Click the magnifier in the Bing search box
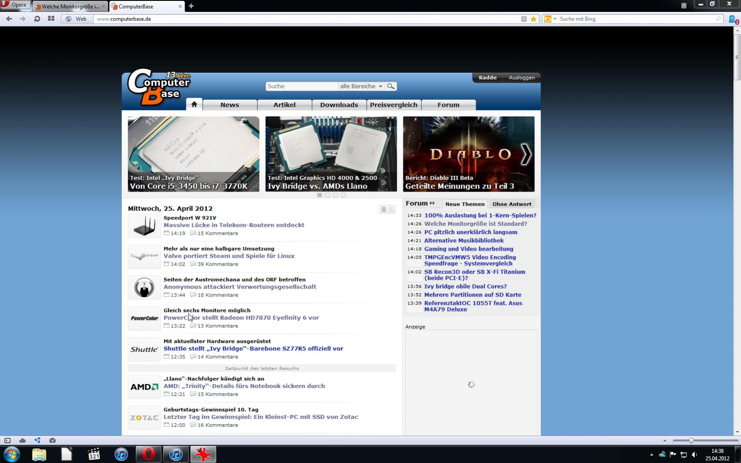 [x=718, y=19]
